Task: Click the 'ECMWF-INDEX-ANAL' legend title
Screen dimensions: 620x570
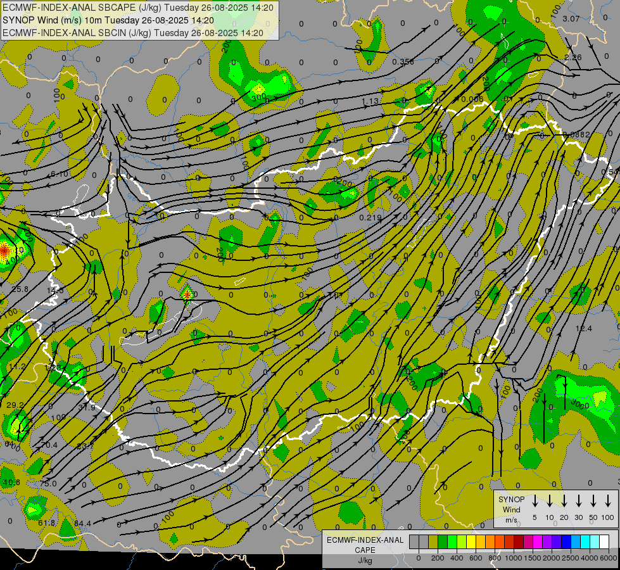Action: [365, 540]
